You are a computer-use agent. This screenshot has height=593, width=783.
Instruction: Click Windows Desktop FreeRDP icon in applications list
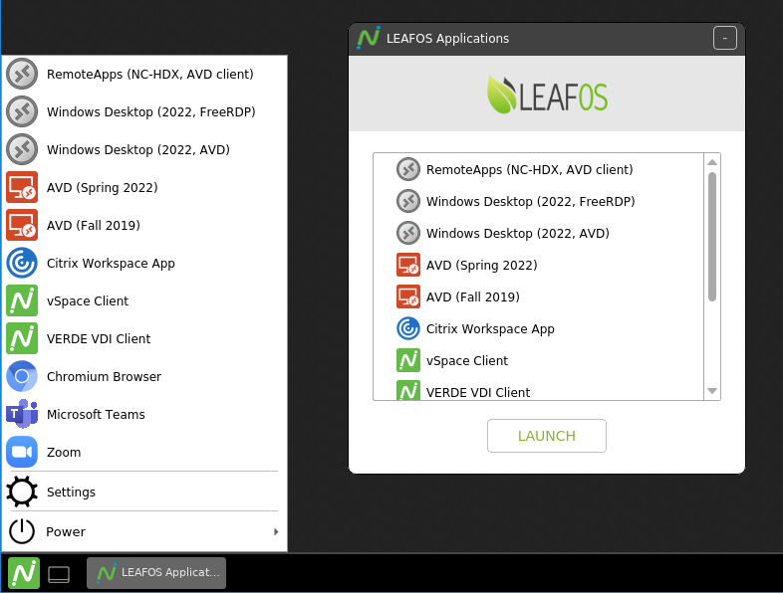click(x=408, y=202)
